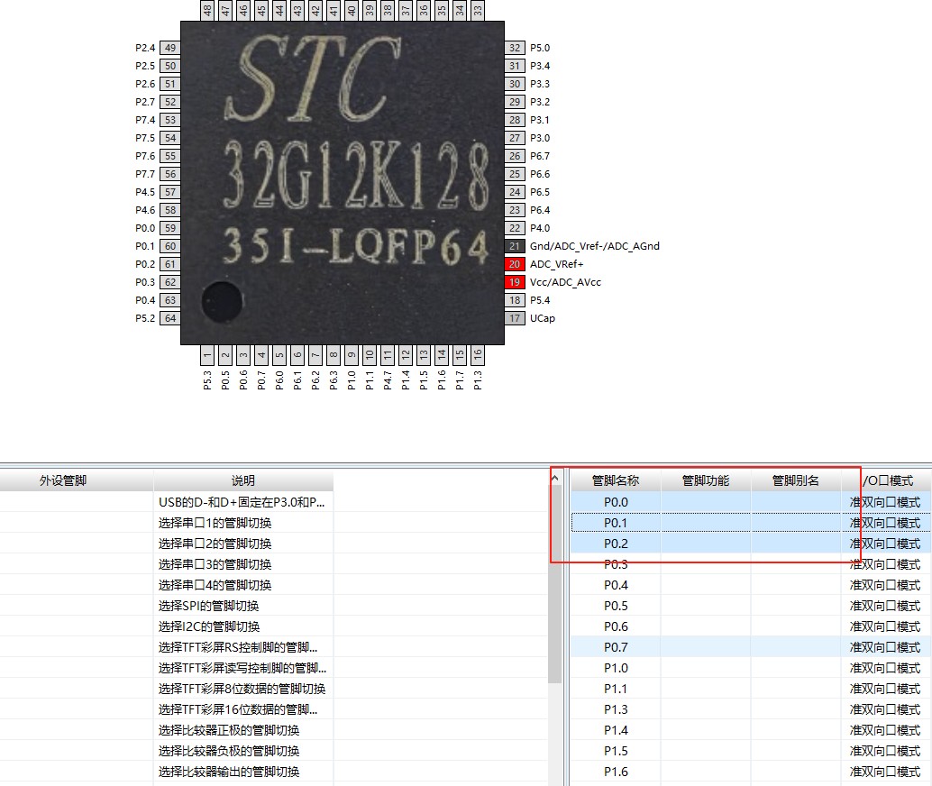Screen dimensions: 932x786
Task: Click pin 64 box on the chip
Action: [x=170, y=318]
